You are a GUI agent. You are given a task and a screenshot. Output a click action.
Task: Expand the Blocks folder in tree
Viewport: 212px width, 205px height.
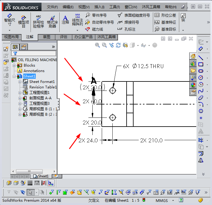14,65
